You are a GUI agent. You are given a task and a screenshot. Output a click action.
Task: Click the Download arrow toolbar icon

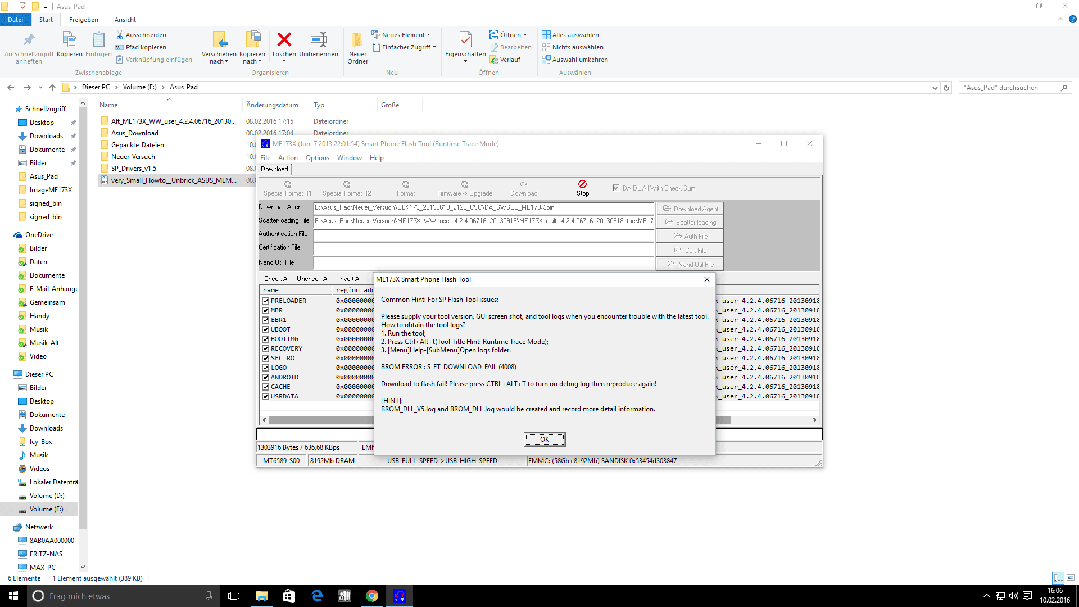pos(524,184)
